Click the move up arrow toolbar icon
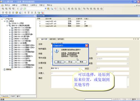The height and width of the screenshot is (101, 140). pos(25,13)
